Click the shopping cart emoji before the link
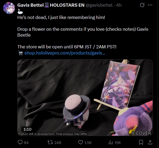This screenshot has width=159, height=148. pyautogui.click(x=21, y=53)
